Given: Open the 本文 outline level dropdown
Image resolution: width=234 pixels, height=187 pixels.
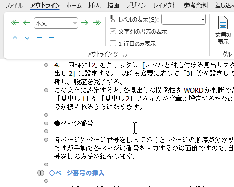Looking at the screenshot, I should coord(56,23).
